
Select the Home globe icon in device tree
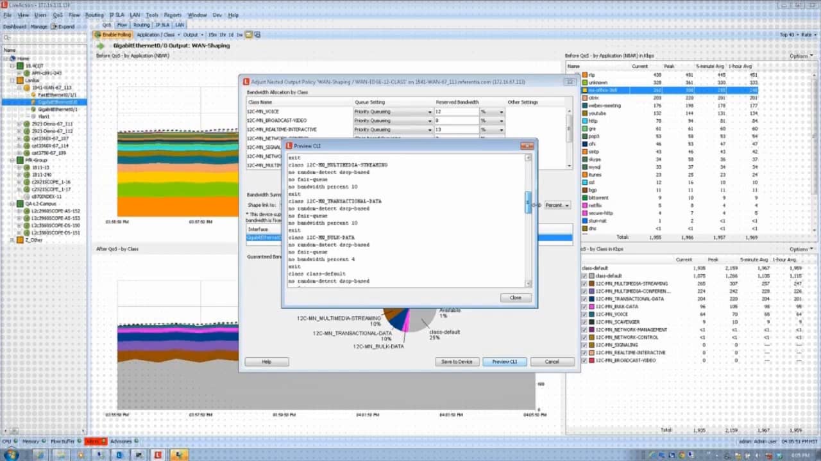[12, 58]
